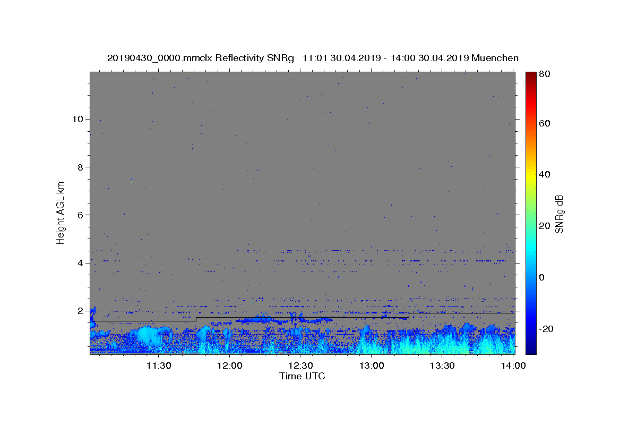Click the 12:30 time axis label

coord(301,365)
